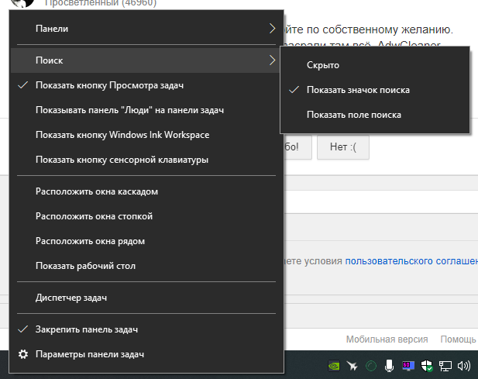The image size is (478, 379).
Task: Uncheck Показать кнопку Просмотра задач
Action: click(146, 85)
